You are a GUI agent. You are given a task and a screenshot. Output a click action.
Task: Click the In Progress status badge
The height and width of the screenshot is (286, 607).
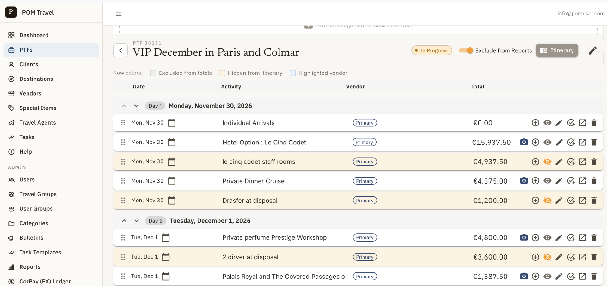point(432,50)
